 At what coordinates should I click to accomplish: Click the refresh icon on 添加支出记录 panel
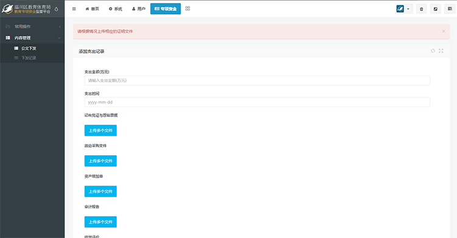[x=433, y=51]
